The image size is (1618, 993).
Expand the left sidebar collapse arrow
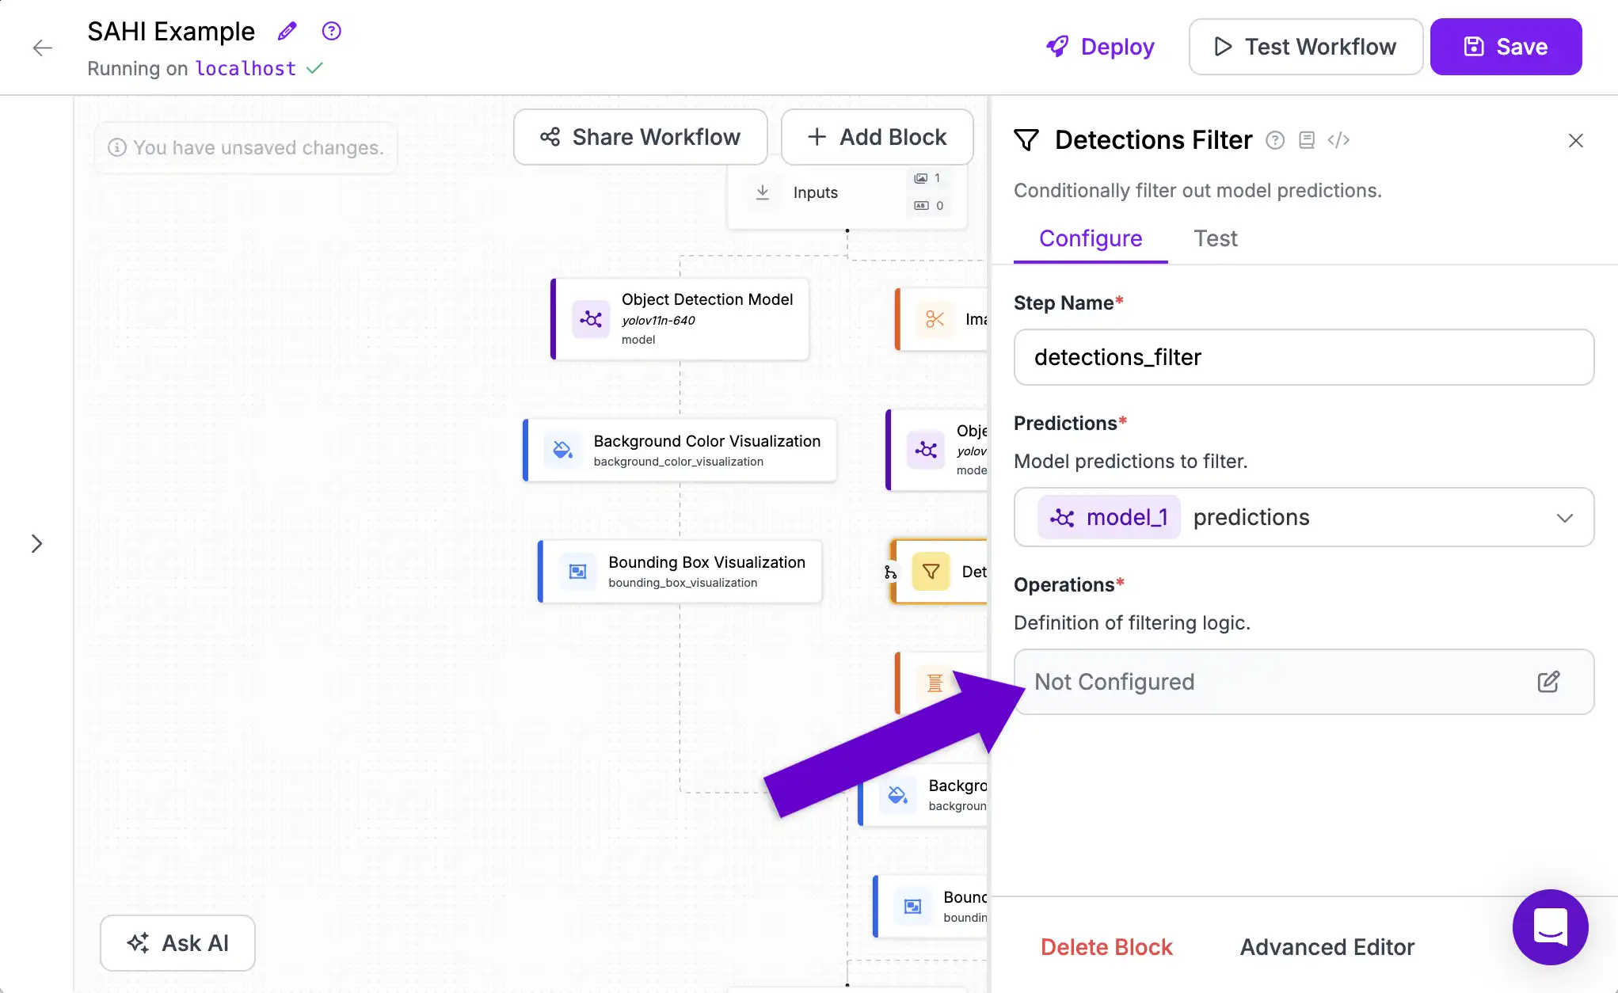[x=36, y=543]
